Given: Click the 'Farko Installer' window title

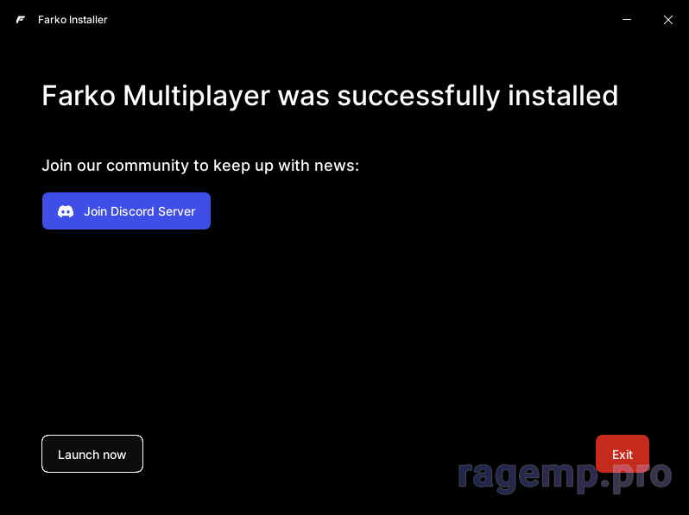Looking at the screenshot, I should click(73, 20).
